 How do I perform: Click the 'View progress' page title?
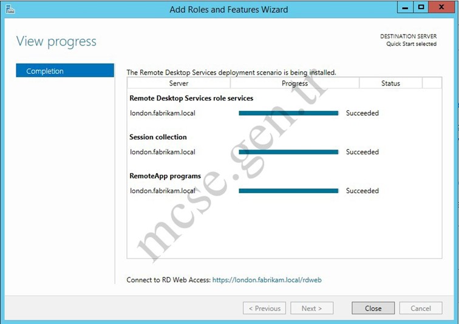(x=56, y=41)
